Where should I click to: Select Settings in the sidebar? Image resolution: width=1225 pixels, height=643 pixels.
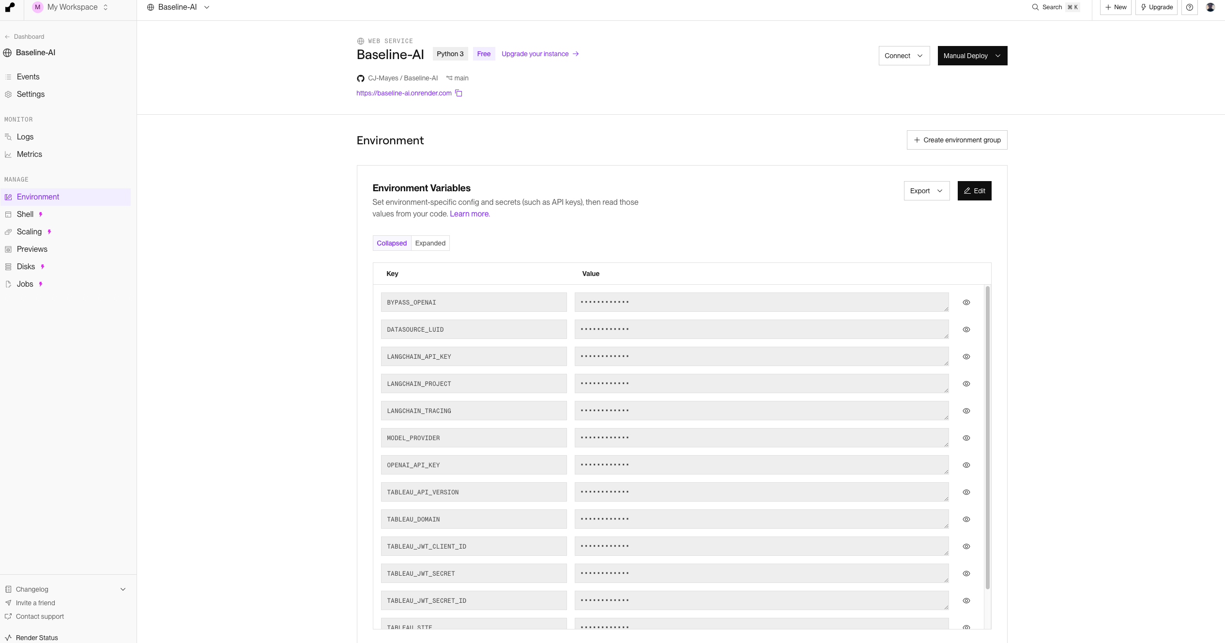point(31,94)
